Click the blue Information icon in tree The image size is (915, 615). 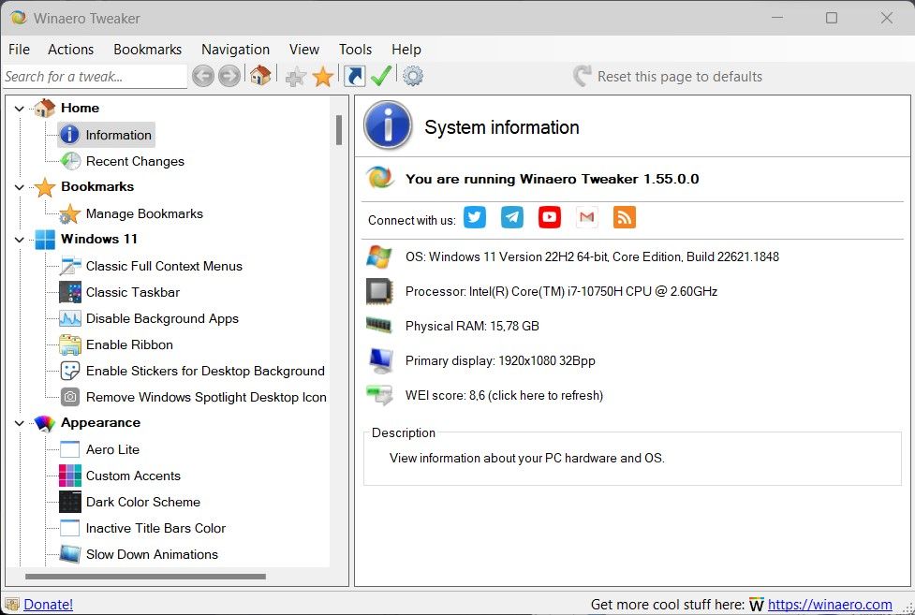click(69, 135)
